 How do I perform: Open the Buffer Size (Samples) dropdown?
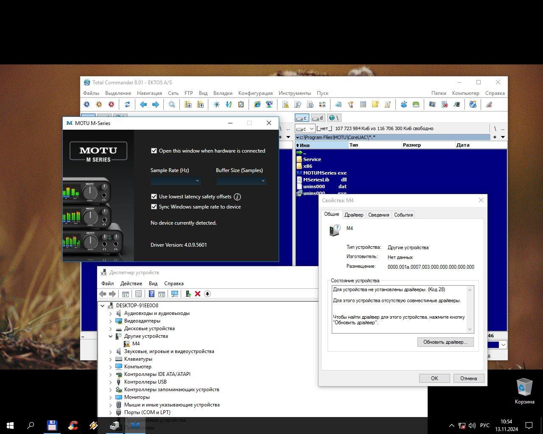coord(241,181)
